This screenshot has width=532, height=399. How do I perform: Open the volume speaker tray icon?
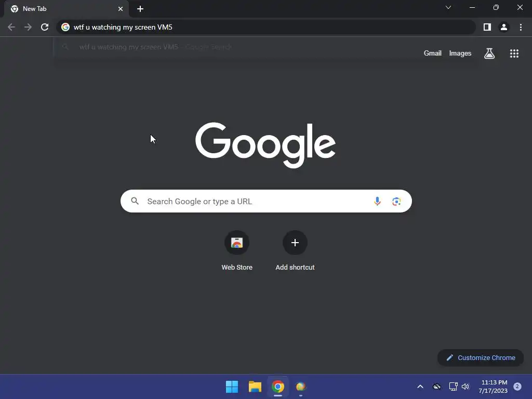coord(465,387)
